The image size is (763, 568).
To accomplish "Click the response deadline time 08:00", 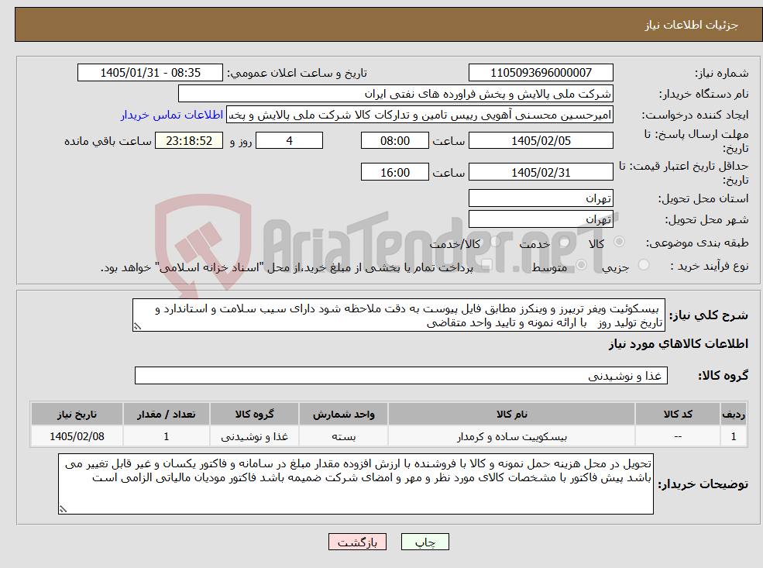I will (394, 141).
